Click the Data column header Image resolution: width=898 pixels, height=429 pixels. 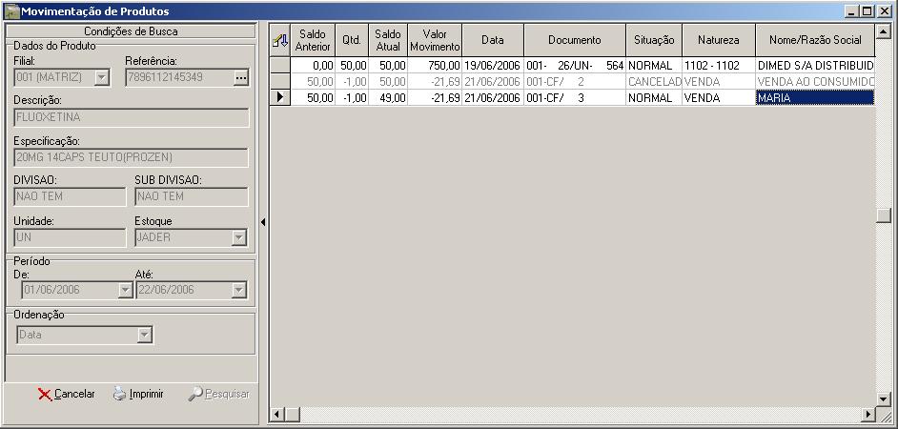[493, 40]
